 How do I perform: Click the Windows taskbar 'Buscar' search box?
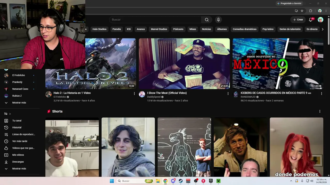coord(135,181)
